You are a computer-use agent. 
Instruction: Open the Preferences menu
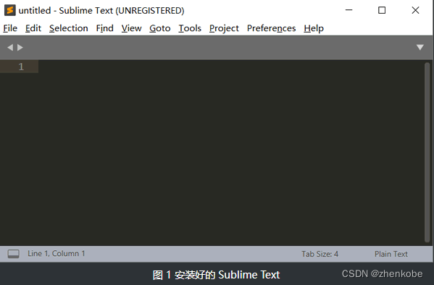271,28
